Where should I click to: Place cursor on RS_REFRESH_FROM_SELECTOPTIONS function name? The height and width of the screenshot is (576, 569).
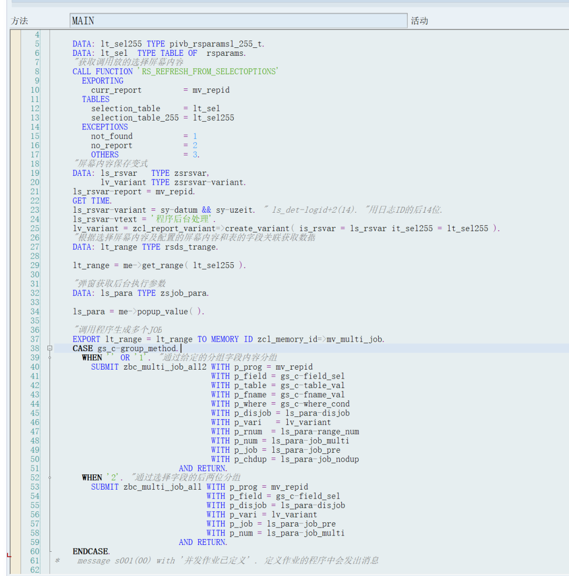(x=210, y=71)
